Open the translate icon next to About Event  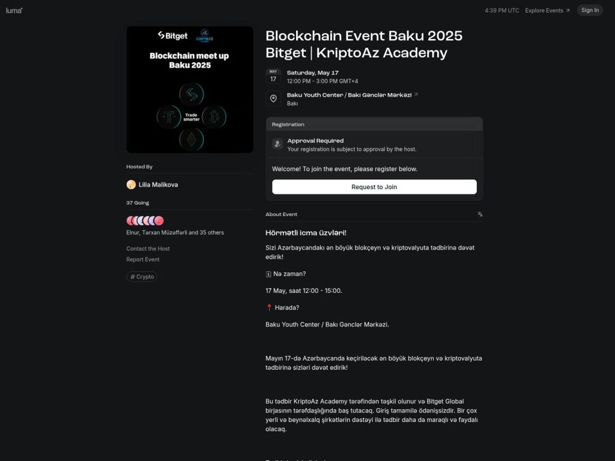click(479, 214)
